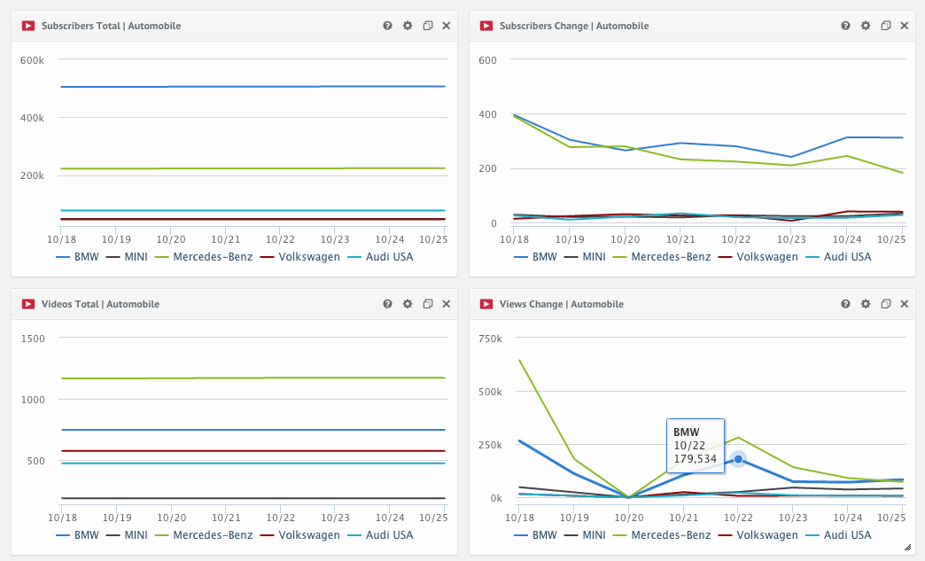Toggle BMW series in Subscribers Total legend
The width and height of the screenshot is (925, 561).
pos(77,257)
